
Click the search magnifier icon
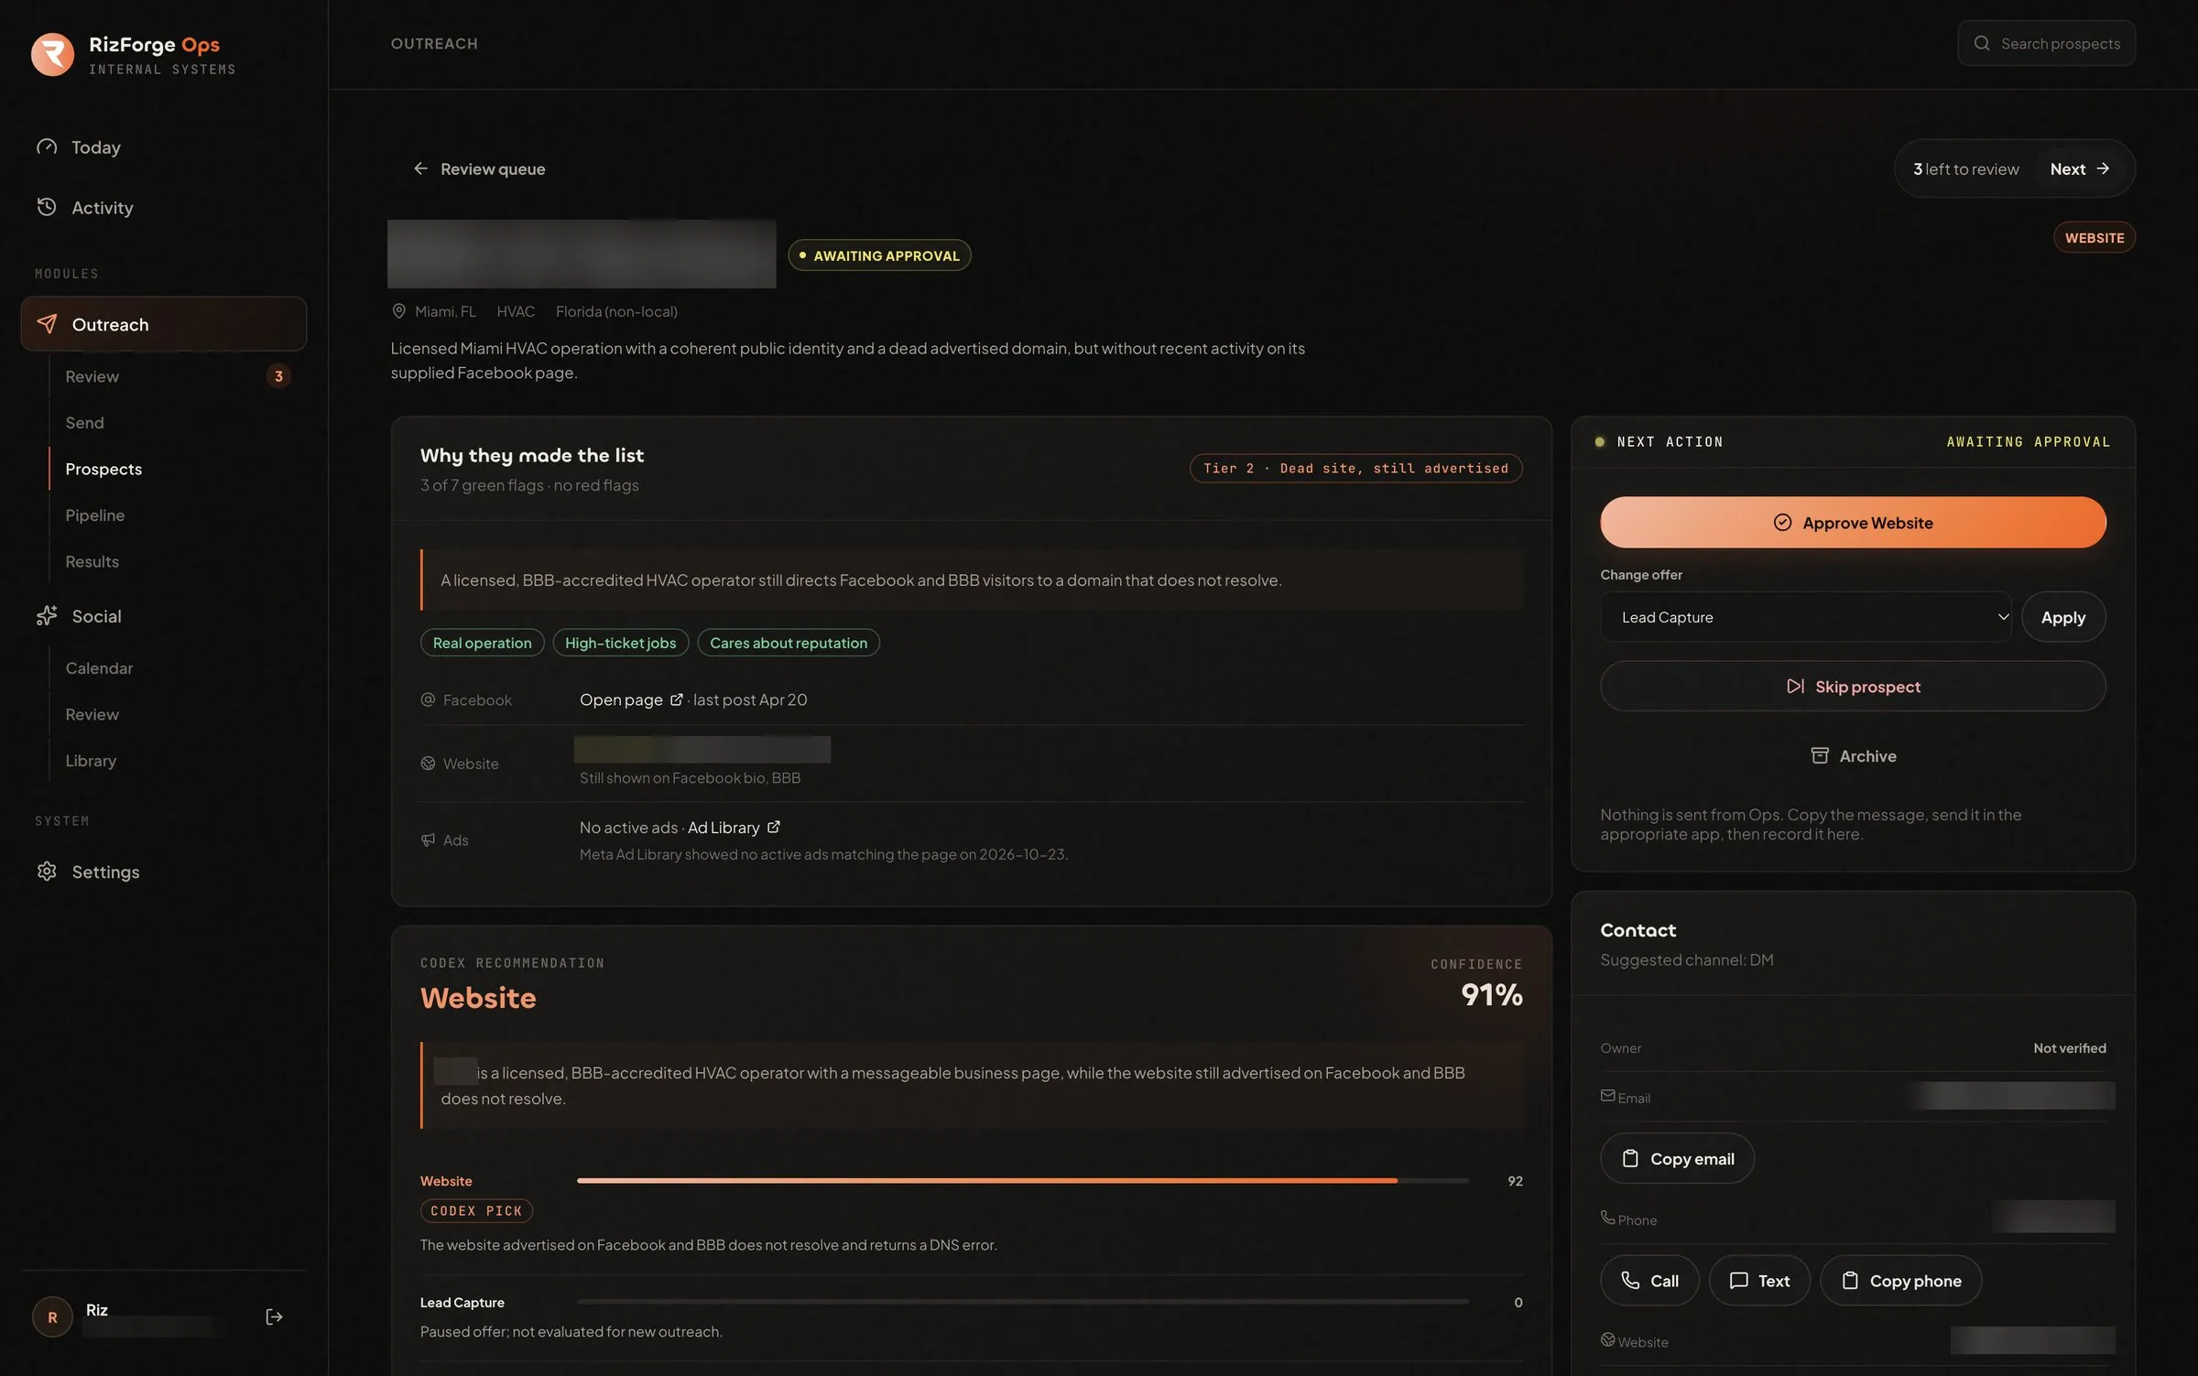1982,43
